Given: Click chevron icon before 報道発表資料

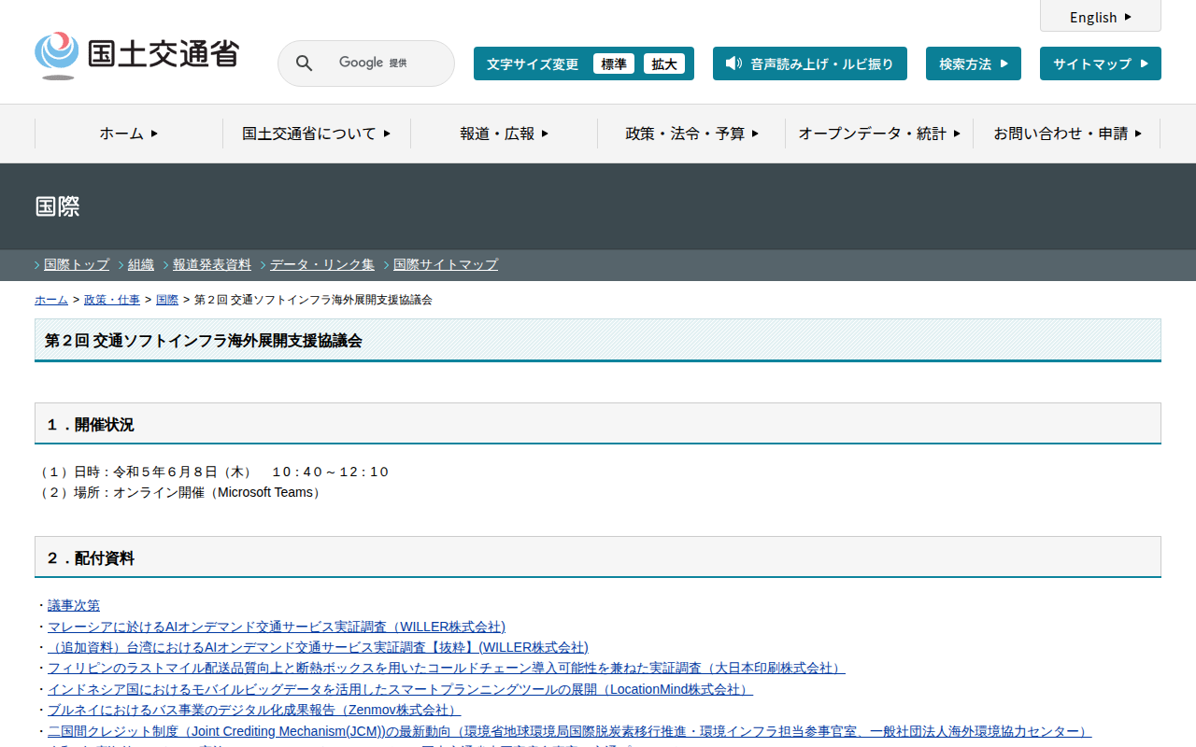Looking at the screenshot, I should (166, 265).
